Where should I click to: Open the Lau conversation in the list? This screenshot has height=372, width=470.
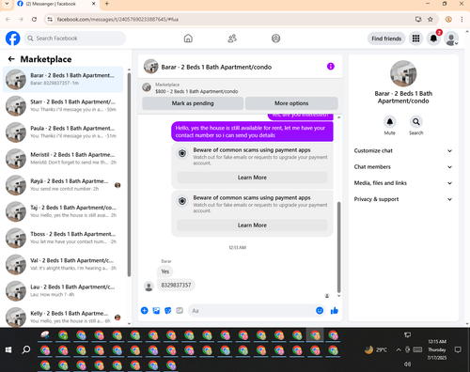(63, 290)
